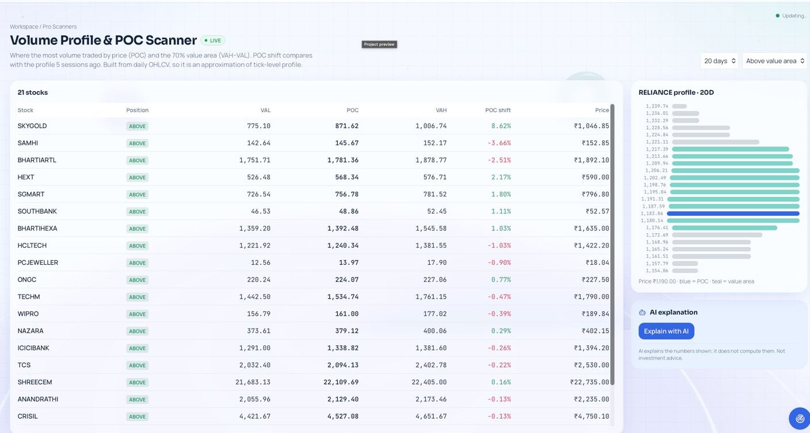
Task: Select the TECHM stock name
Action: (x=29, y=297)
